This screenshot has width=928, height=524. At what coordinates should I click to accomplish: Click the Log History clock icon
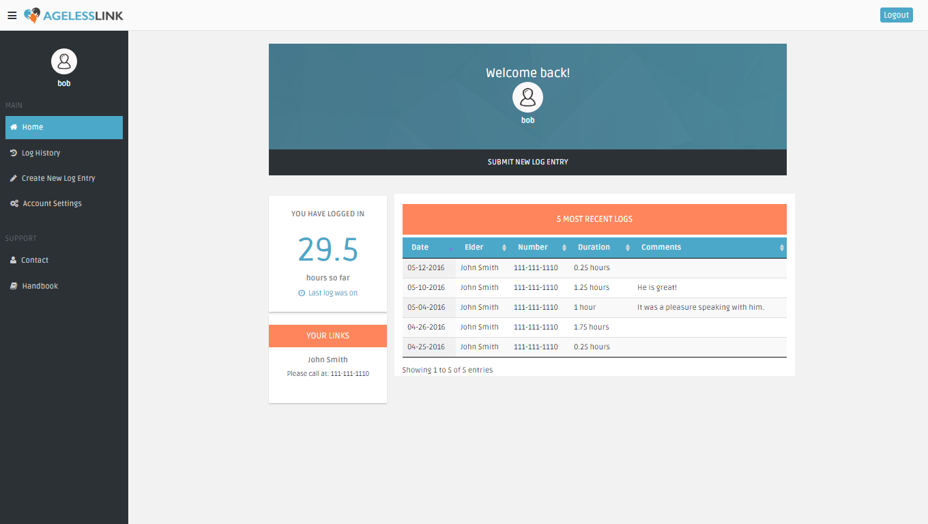click(14, 153)
